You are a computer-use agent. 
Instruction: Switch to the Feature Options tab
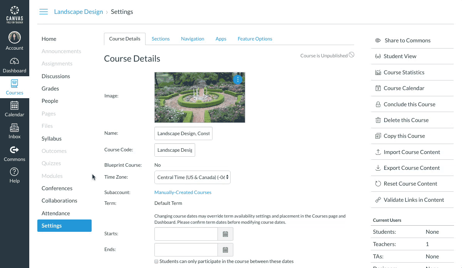click(254, 39)
